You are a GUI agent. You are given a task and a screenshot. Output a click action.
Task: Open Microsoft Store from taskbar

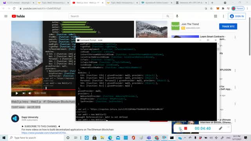[x=95, y=137]
